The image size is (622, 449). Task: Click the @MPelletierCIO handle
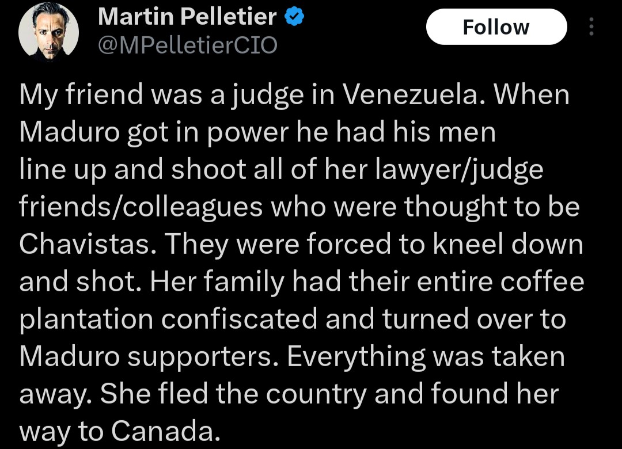click(187, 44)
